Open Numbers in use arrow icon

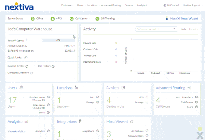[48, 97]
